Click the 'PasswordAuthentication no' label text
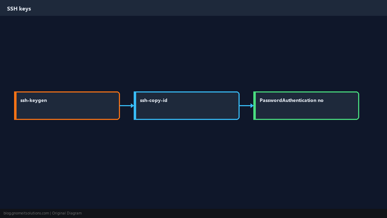The height and width of the screenshot is (218, 387). (292, 100)
